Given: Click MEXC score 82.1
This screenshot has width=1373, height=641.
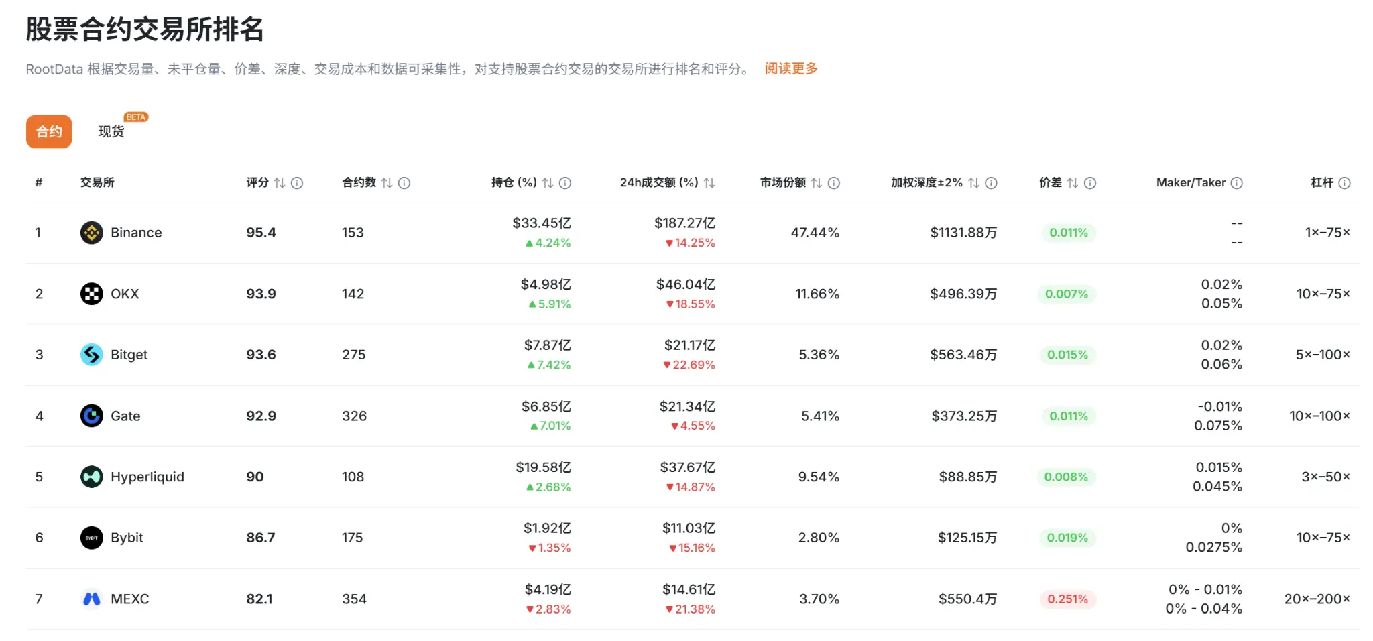Looking at the screenshot, I should coord(259,599).
